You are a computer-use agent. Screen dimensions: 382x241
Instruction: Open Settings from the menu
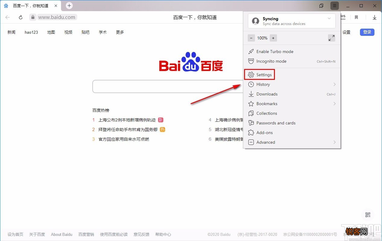pyautogui.click(x=259, y=75)
